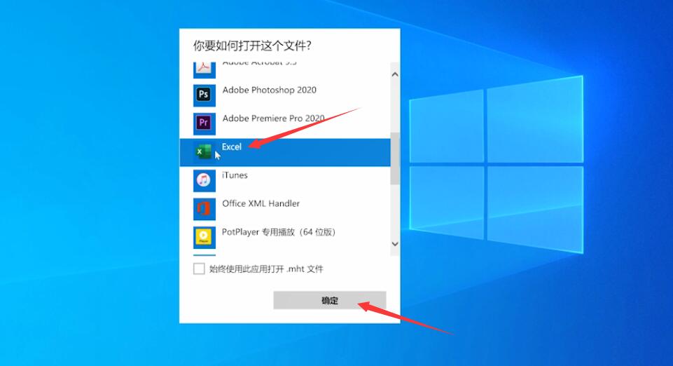Screen dimensions: 673x366
Task: Click the app list scrollbar thumb
Action: [395, 158]
